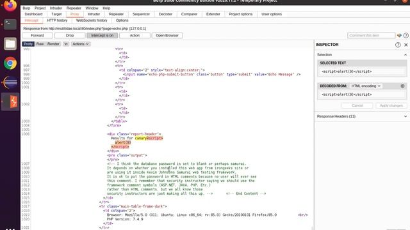Close the Inspector panel
The image size is (410, 230).
[406, 45]
